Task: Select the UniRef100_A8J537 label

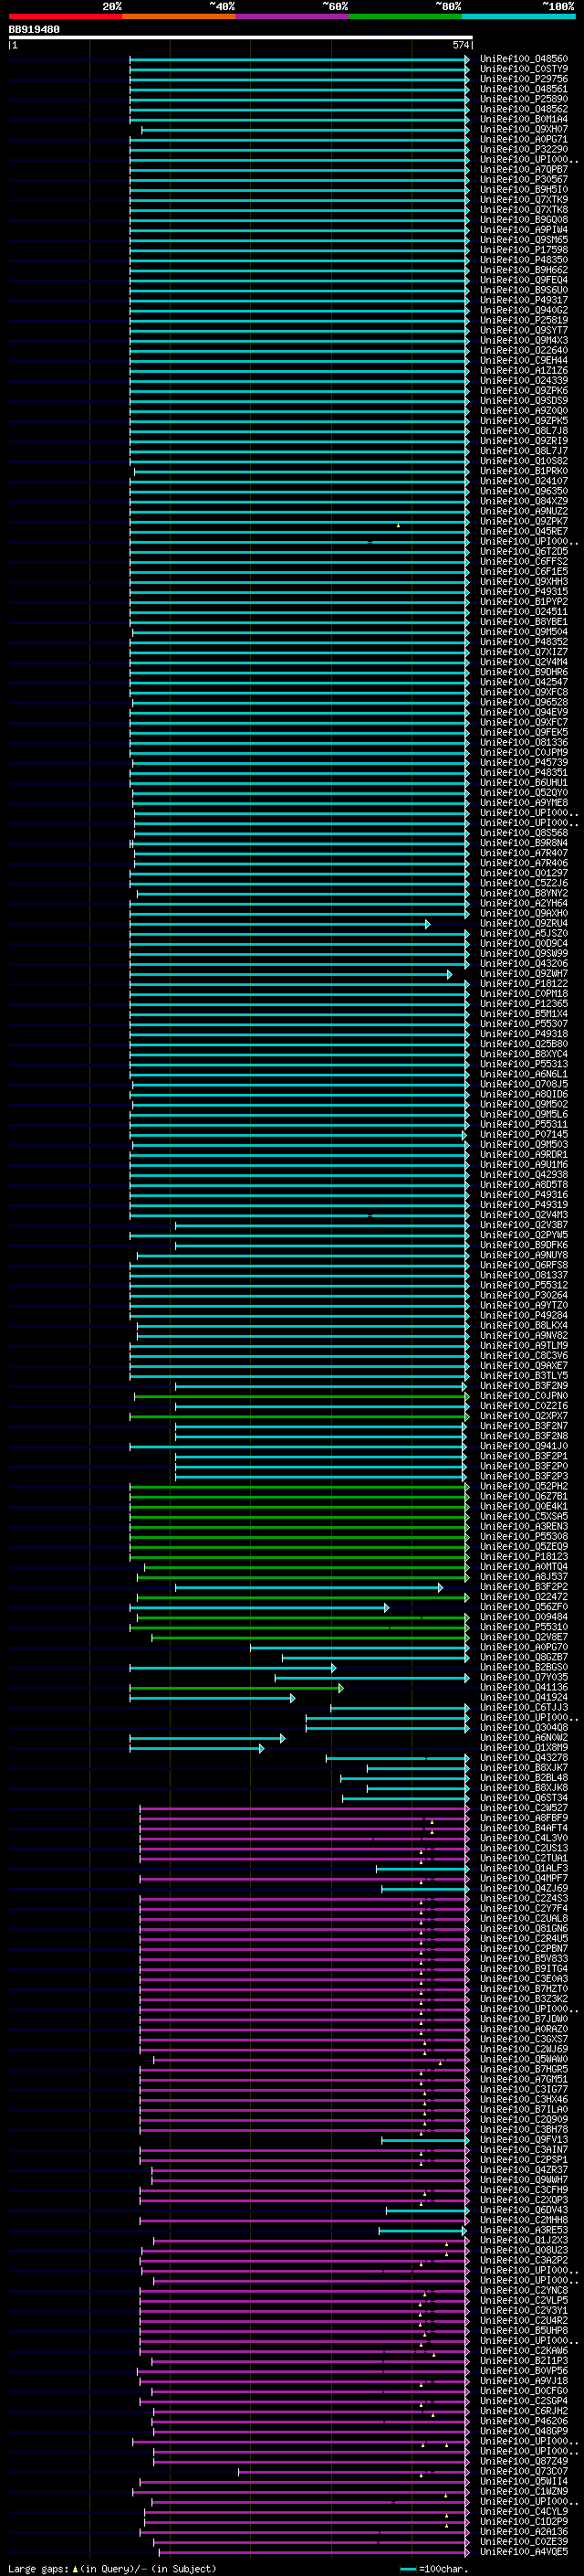Action: 523,1577
